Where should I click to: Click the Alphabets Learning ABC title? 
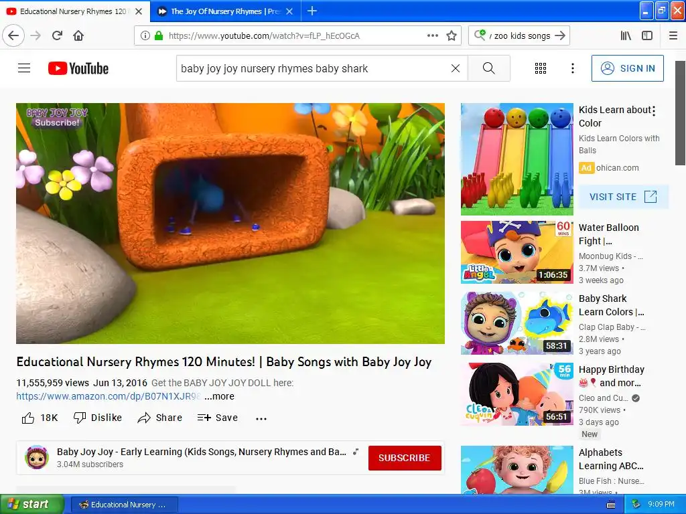[611, 459]
